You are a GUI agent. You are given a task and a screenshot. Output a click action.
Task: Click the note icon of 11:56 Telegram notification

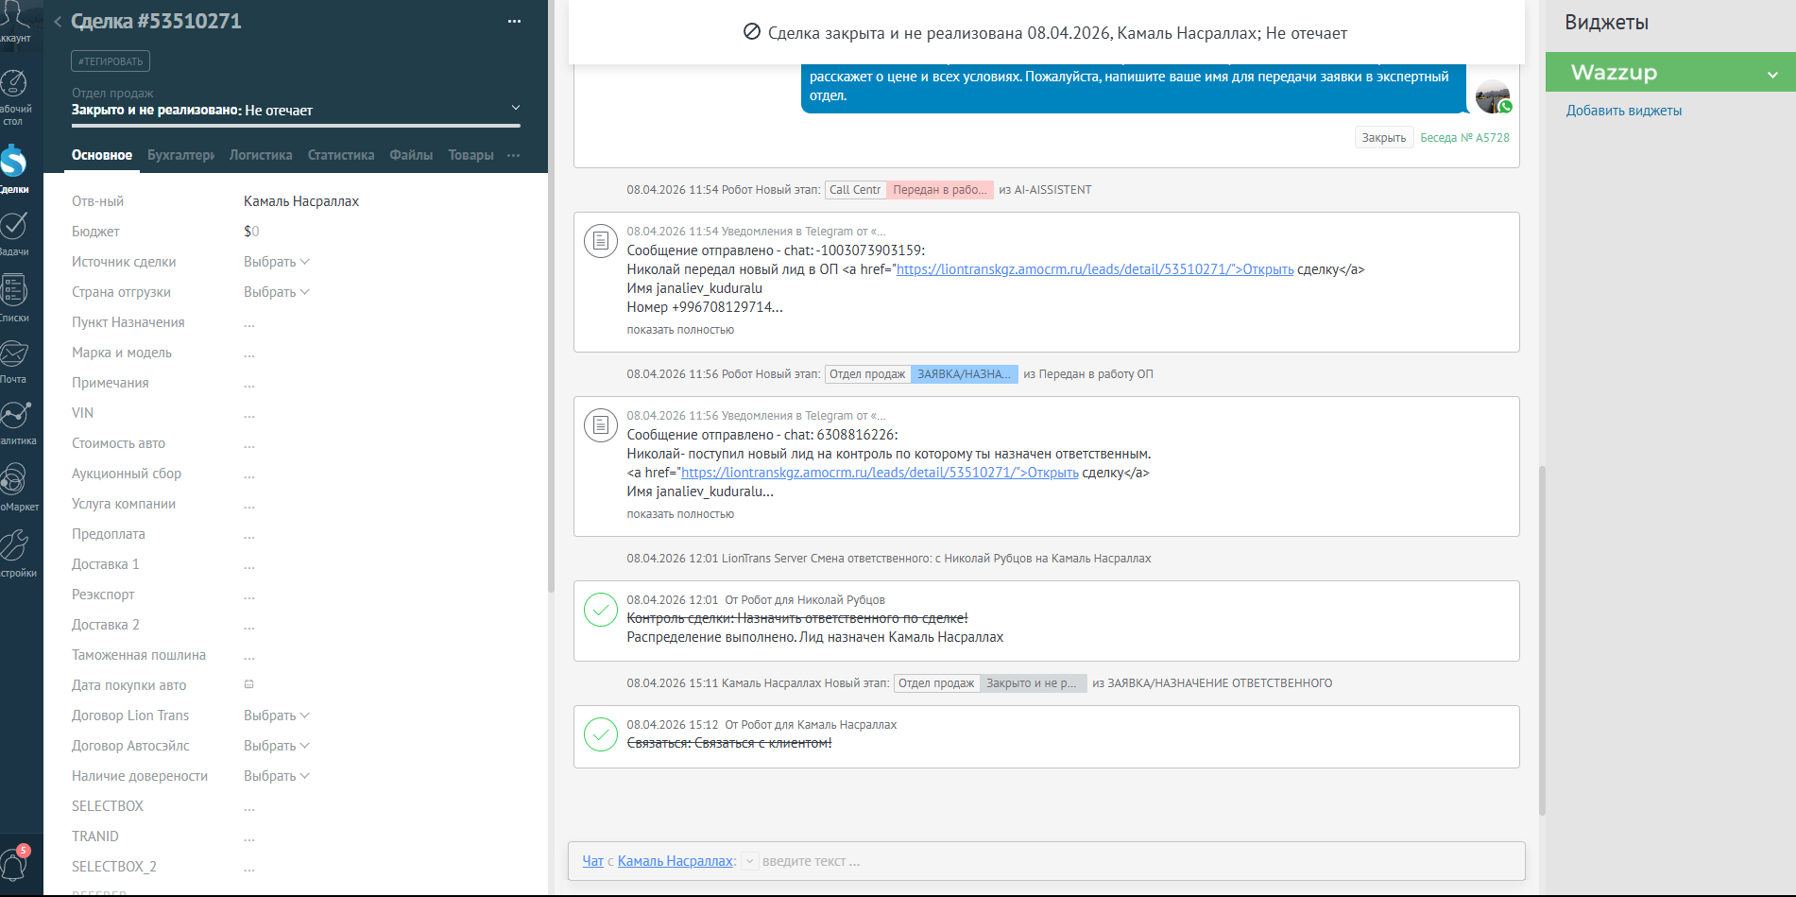click(600, 426)
